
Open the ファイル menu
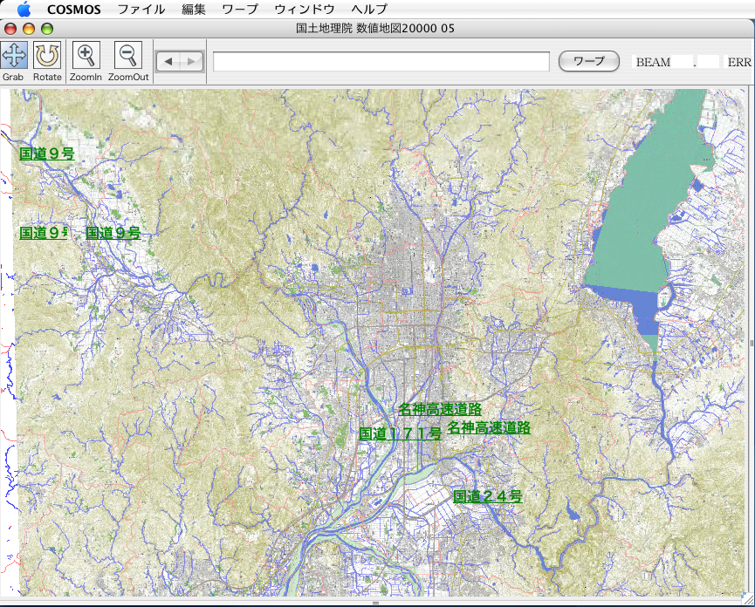(141, 9)
